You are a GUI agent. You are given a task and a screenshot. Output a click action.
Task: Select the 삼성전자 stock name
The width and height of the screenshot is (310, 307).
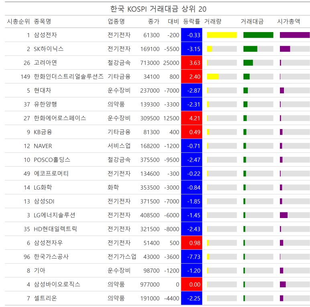coord(45,35)
